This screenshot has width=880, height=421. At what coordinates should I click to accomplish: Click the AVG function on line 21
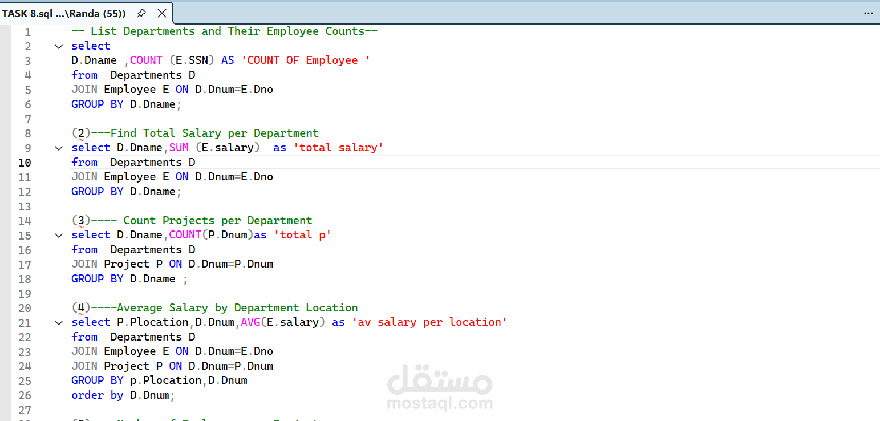click(x=251, y=322)
